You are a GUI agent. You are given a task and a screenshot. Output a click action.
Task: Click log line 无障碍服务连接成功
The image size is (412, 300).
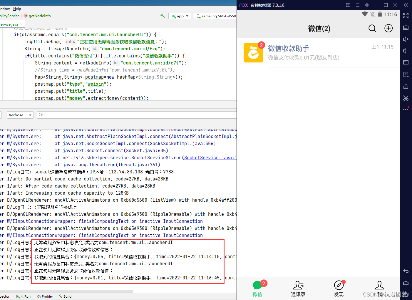coord(38,207)
